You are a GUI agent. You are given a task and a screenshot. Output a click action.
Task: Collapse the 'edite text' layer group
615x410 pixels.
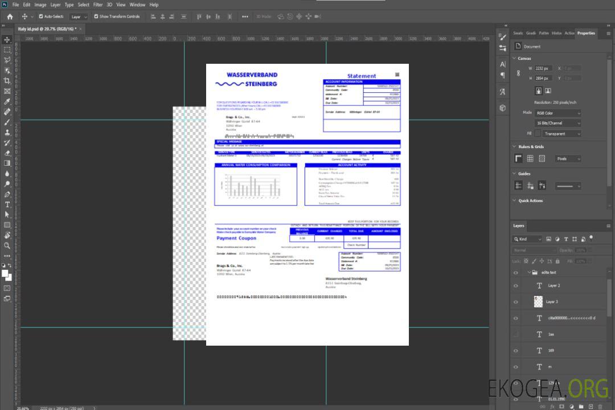(528, 273)
